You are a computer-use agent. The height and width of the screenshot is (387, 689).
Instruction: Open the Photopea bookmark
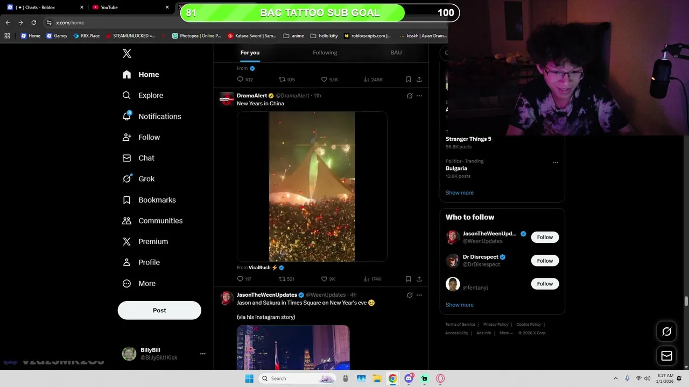[x=196, y=36]
